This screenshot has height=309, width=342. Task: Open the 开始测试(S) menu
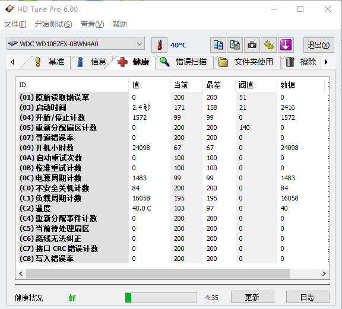point(53,24)
